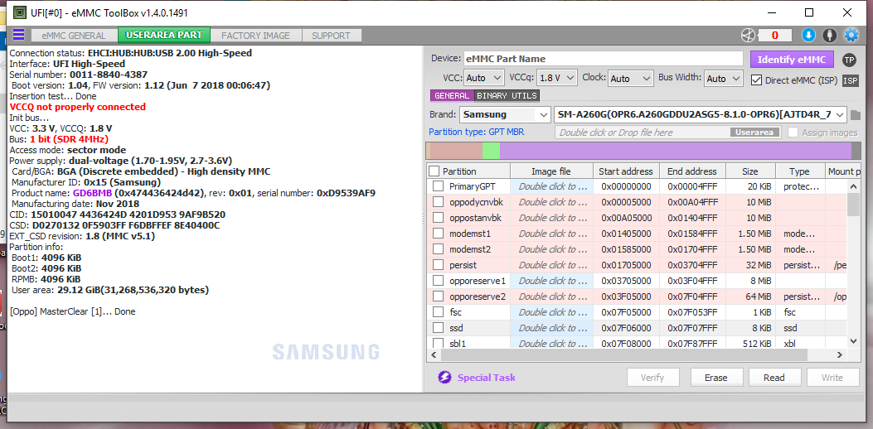Open the blue settings gear icon

click(851, 35)
